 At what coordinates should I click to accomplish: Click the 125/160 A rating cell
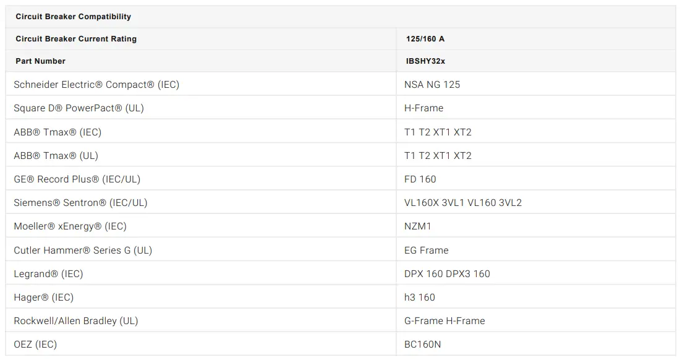[x=425, y=39]
